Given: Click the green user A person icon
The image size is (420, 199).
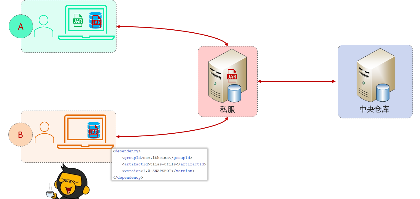Looking at the screenshot, I should [x=44, y=26].
